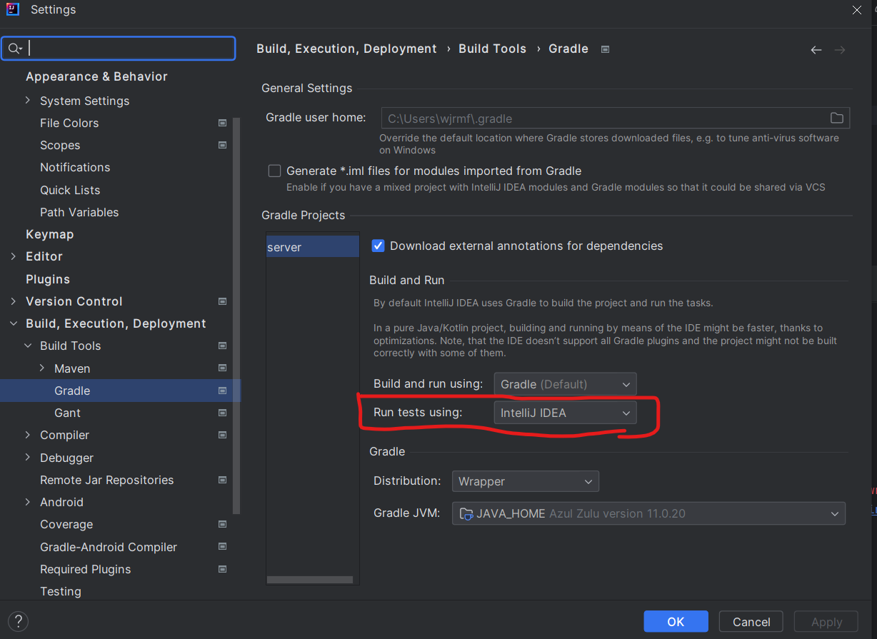Image resolution: width=877 pixels, height=639 pixels.
Task: Click the forward arrow navigation icon
Action: [840, 50]
